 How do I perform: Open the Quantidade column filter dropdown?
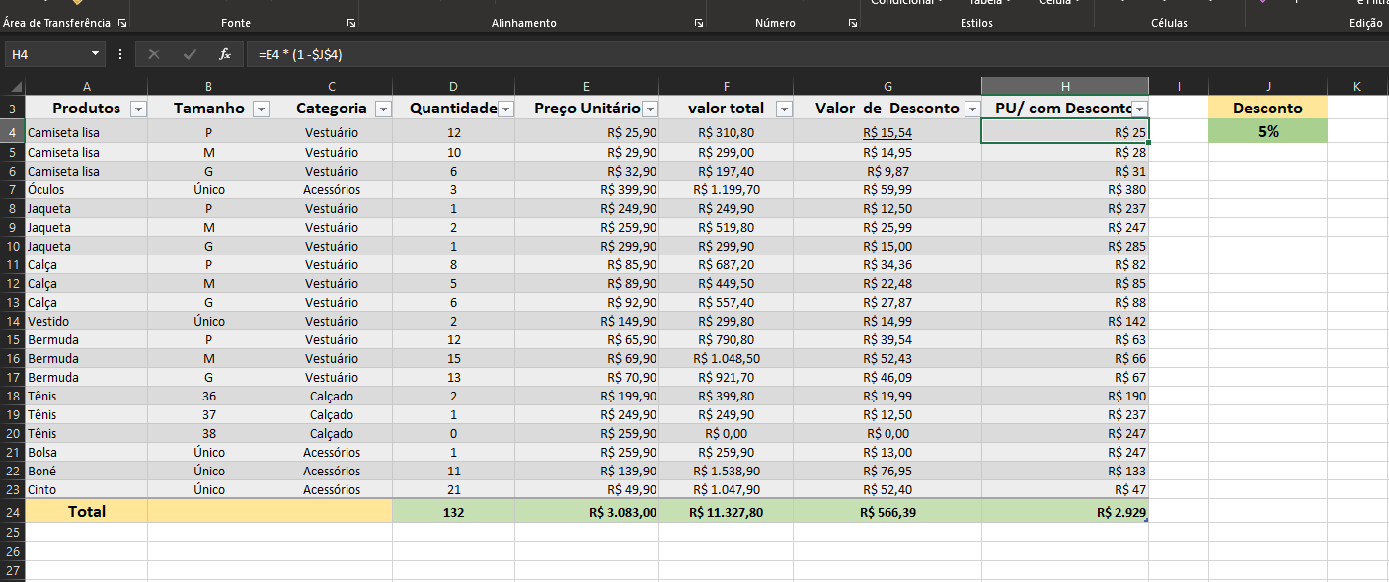click(x=505, y=109)
